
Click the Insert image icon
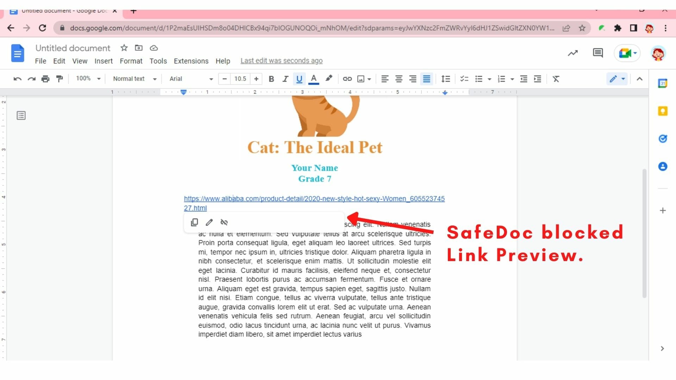(x=361, y=79)
